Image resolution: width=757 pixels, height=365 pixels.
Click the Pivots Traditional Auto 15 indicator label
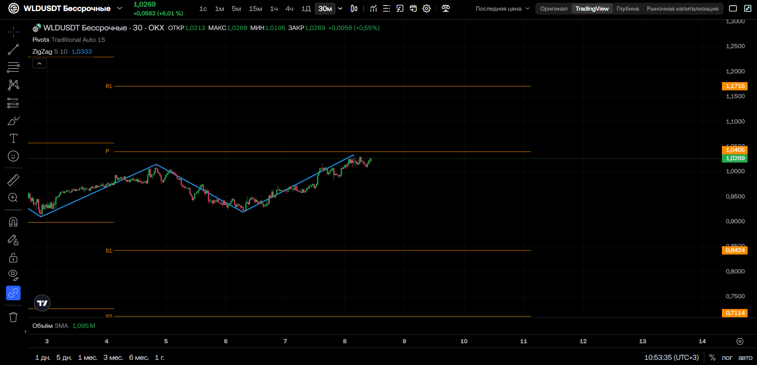click(69, 40)
